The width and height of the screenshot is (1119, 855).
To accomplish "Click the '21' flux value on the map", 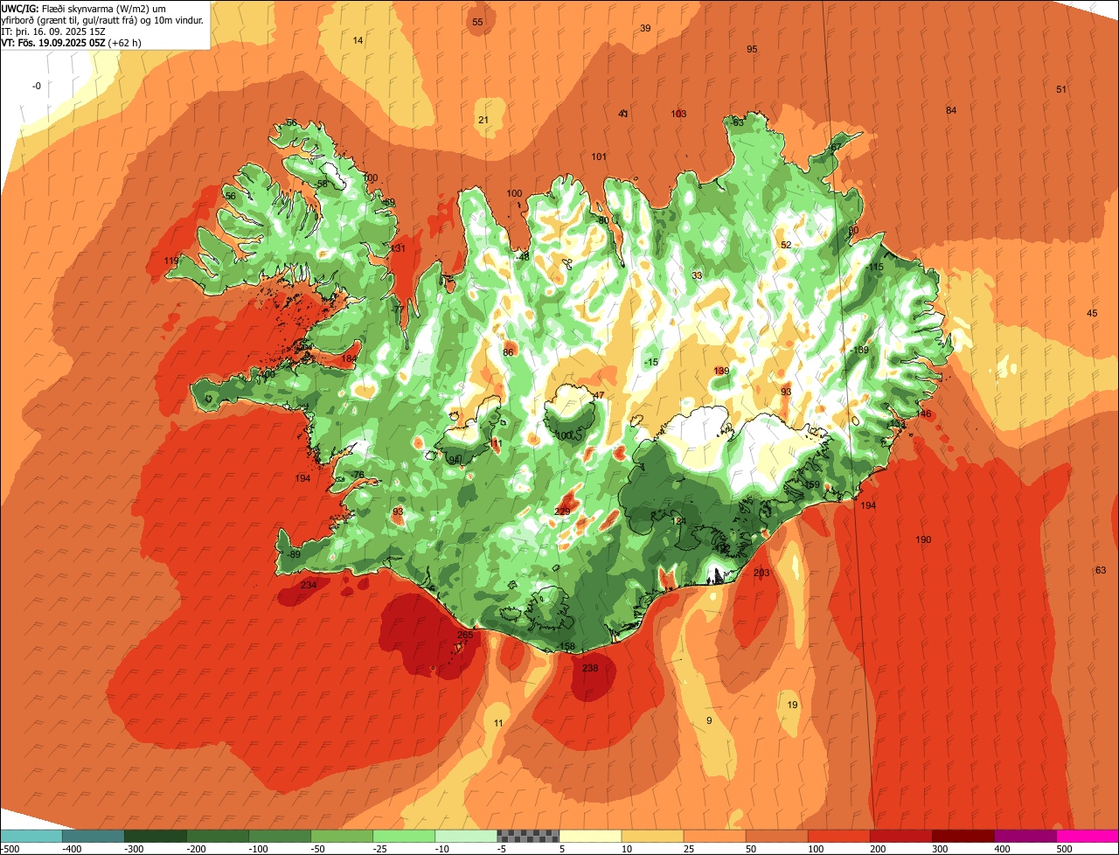I will coord(483,120).
